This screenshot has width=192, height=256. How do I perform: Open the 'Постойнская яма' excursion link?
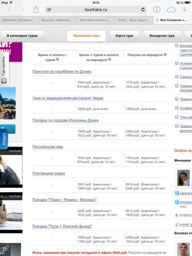[x=48, y=147]
